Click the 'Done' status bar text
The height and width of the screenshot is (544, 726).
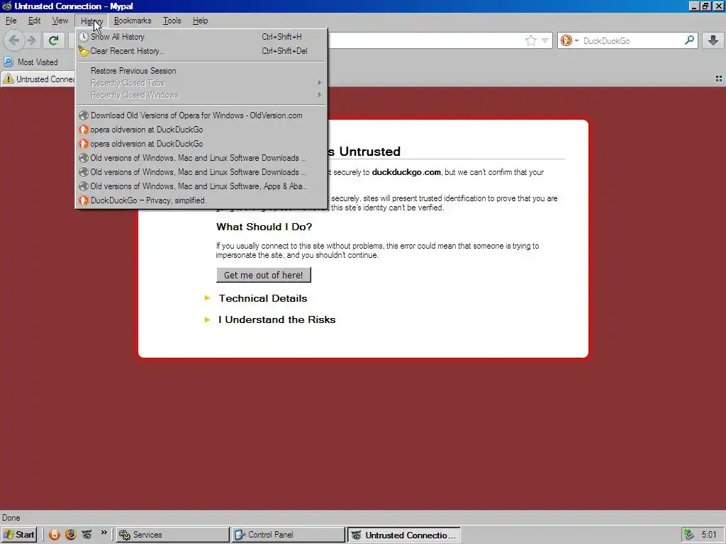[11, 518]
